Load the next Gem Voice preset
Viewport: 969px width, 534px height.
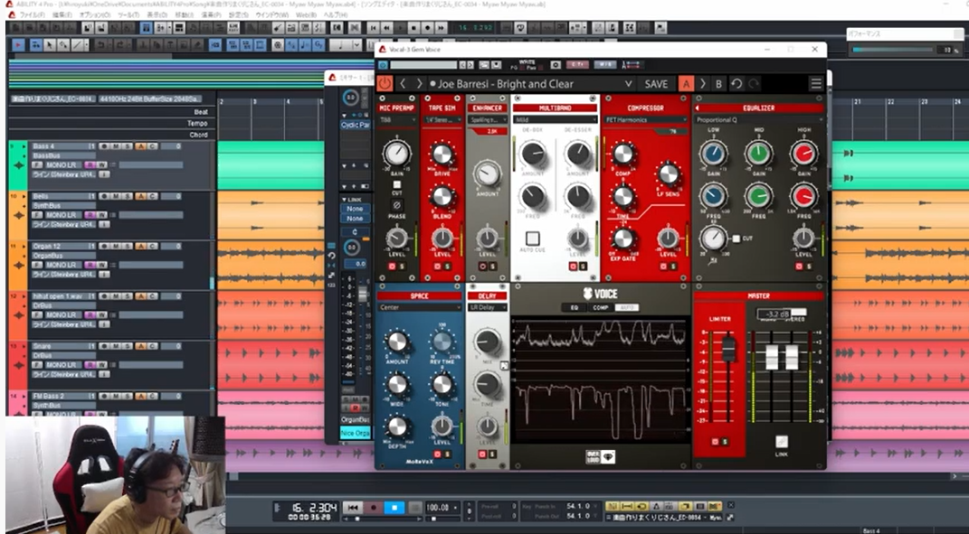click(419, 84)
